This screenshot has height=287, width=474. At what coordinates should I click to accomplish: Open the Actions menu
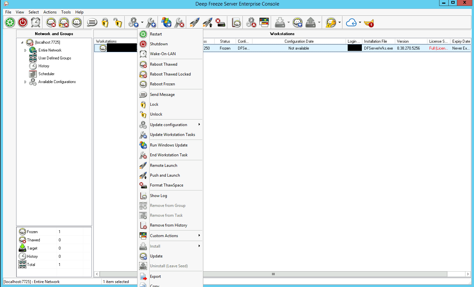coord(50,12)
